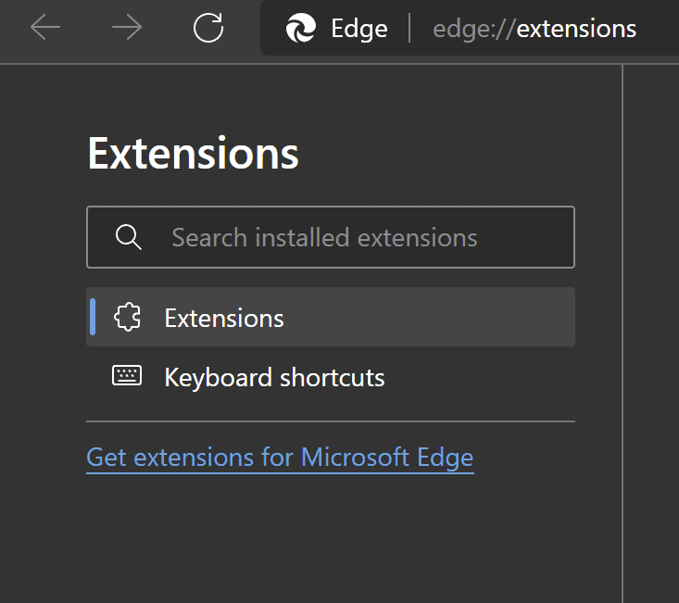The width and height of the screenshot is (679, 603).
Task: Click blue selection indicator beside Extensions item
Action: (93, 318)
